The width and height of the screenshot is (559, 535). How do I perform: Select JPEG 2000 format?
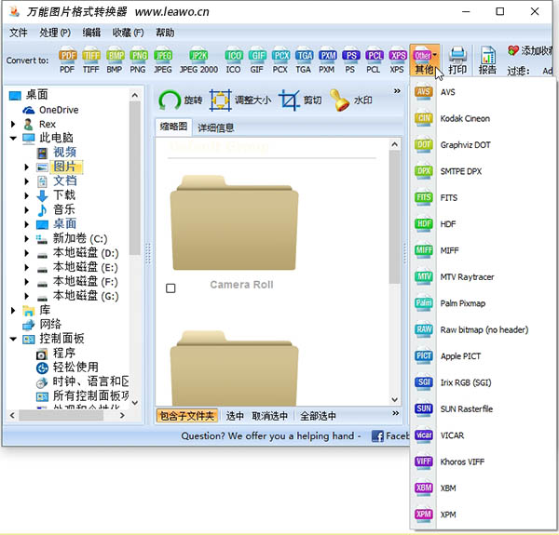coord(198,60)
